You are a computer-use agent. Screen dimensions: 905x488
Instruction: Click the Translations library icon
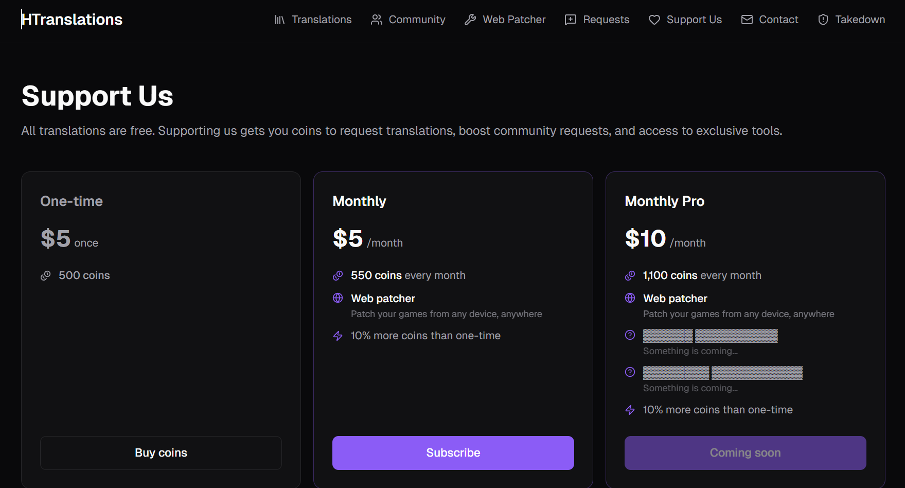[x=279, y=20]
